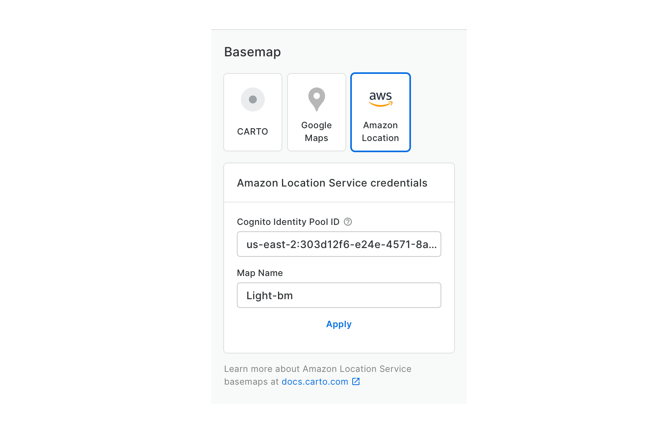Click the Basemap section heading
Image resolution: width=655 pixels, height=431 pixels.
click(252, 52)
